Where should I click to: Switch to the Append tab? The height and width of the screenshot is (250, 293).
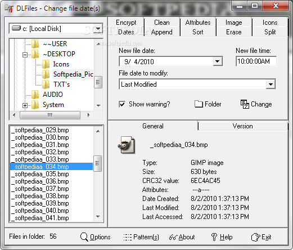click(162, 32)
